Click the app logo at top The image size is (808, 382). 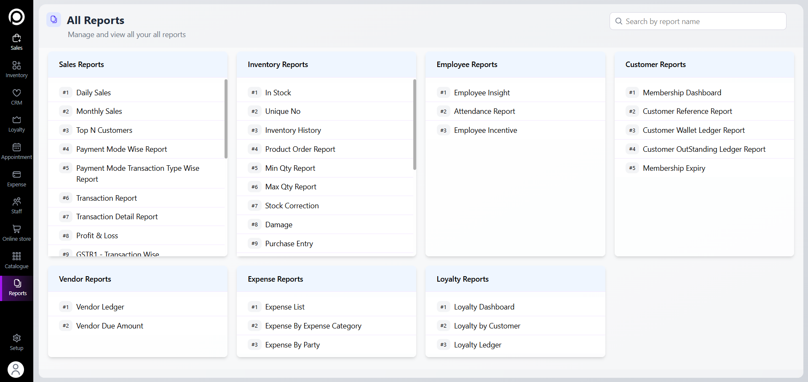coord(16,17)
